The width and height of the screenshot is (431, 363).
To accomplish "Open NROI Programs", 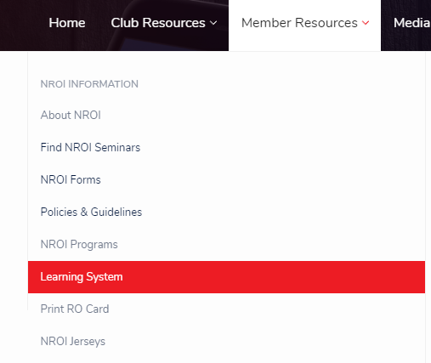I will [x=79, y=244].
